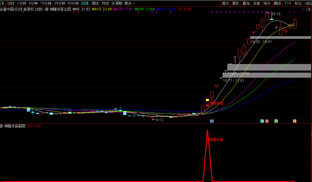Expand the 神雕侠客副图 indicator dropdown arrow
Image resolution: width=312 pixels, height=182 pixels.
(1, 126)
